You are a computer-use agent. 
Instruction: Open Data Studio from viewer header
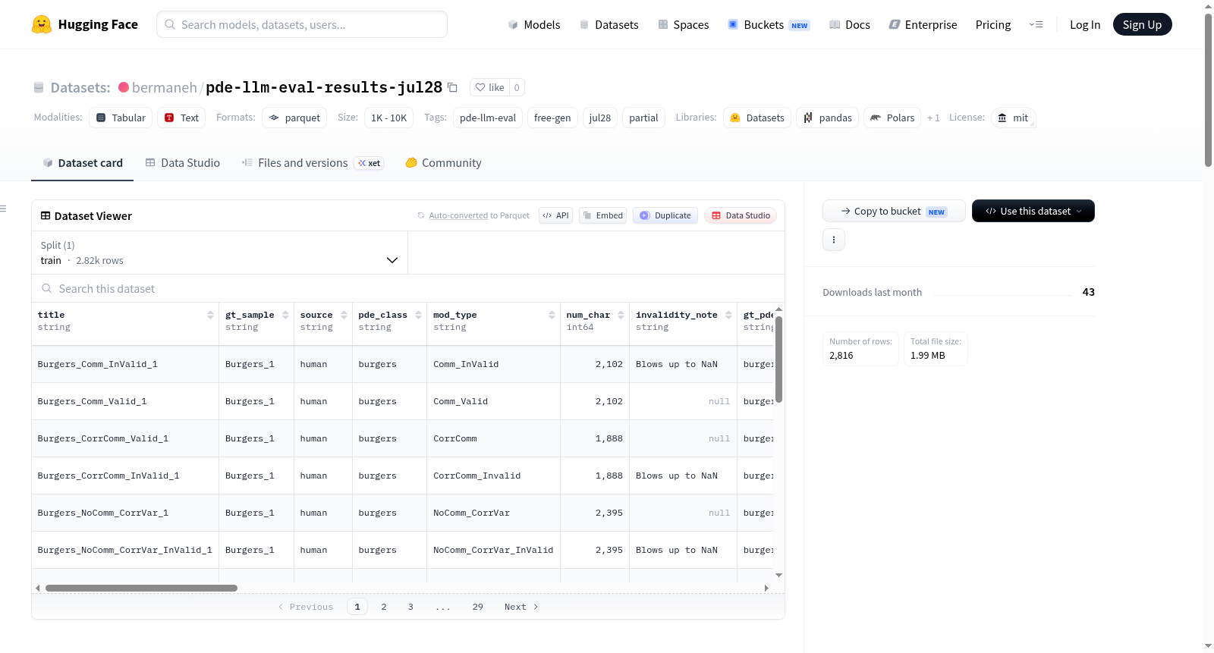tap(741, 215)
